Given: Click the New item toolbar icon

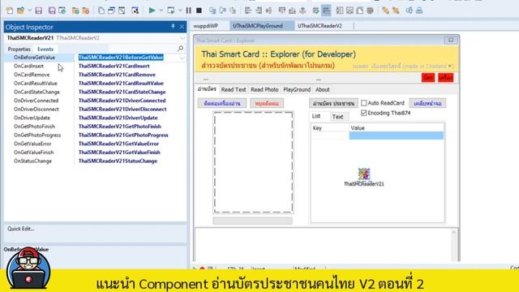Looking at the screenshot, I should [10, 11].
